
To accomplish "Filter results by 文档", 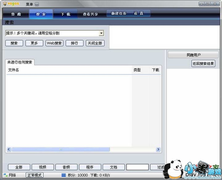I will click(x=113, y=167).
